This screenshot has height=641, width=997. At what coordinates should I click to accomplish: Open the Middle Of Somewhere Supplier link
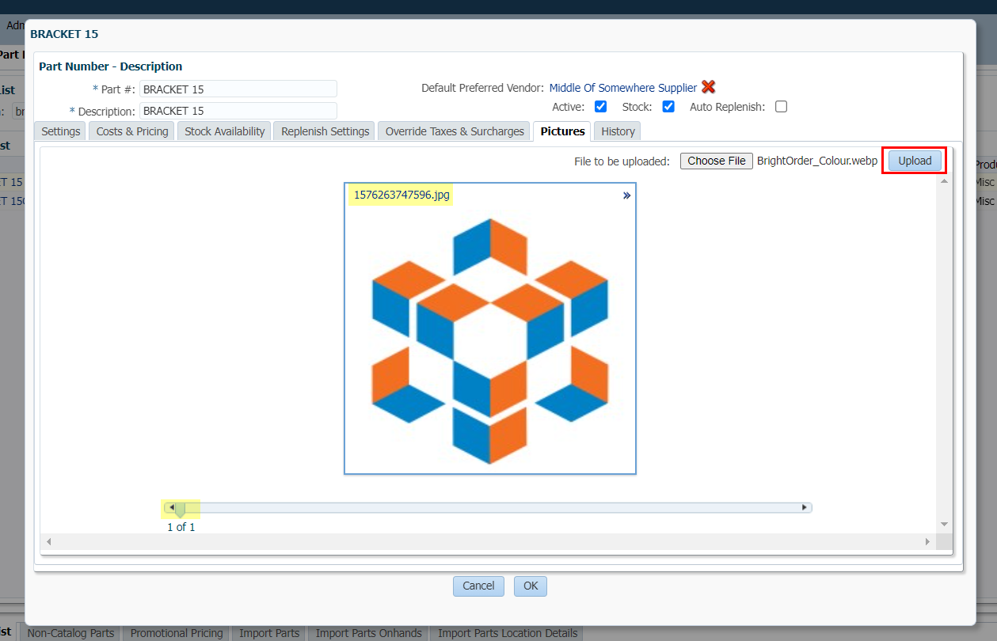623,88
